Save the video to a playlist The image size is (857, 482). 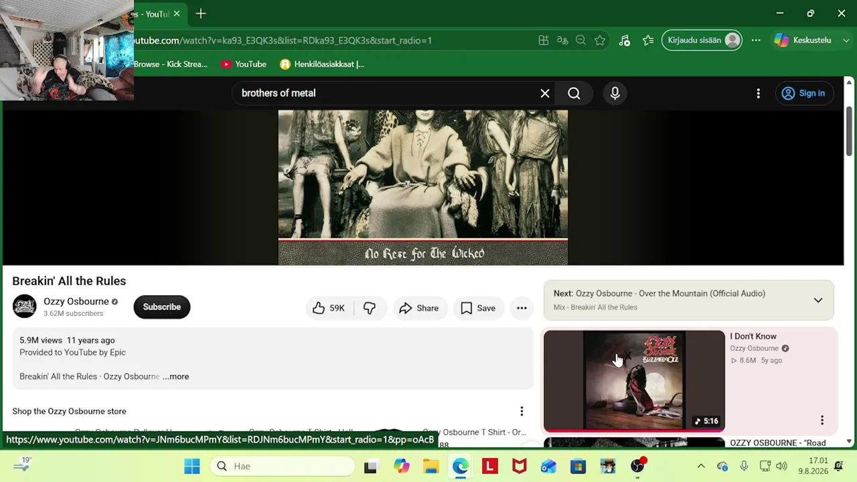click(x=478, y=308)
